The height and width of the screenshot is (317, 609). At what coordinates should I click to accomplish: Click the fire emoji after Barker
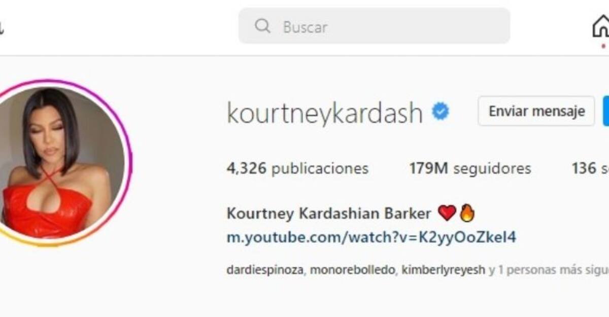tap(466, 214)
